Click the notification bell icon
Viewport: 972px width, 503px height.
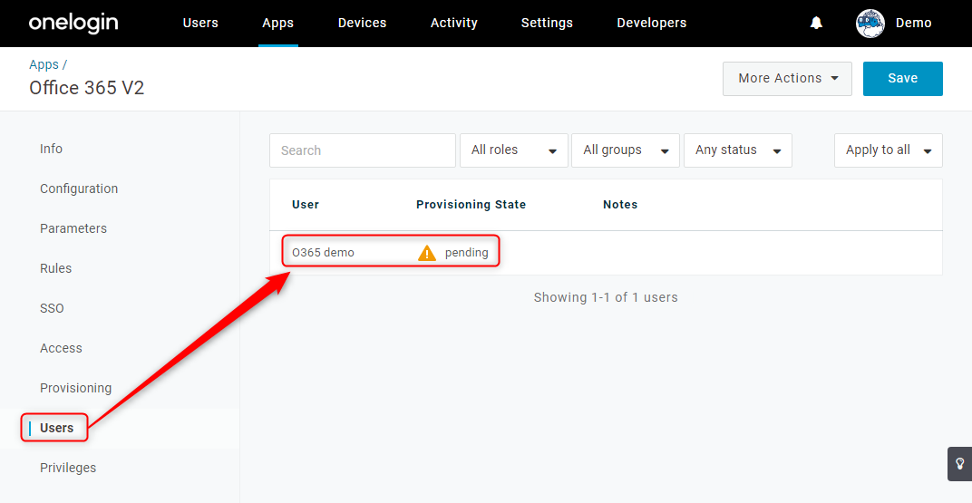(816, 24)
